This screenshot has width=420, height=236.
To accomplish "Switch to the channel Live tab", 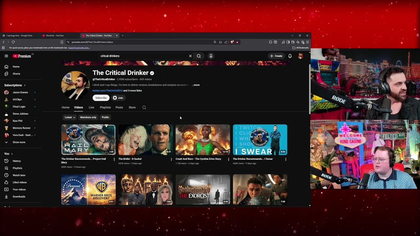I will pyautogui.click(x=92, y=108).
